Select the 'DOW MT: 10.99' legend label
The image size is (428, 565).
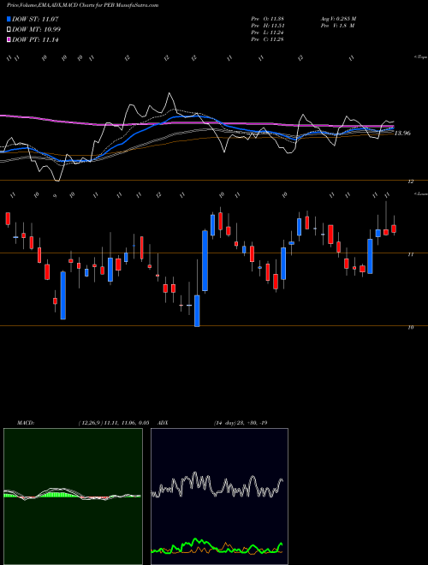[37, 30]
